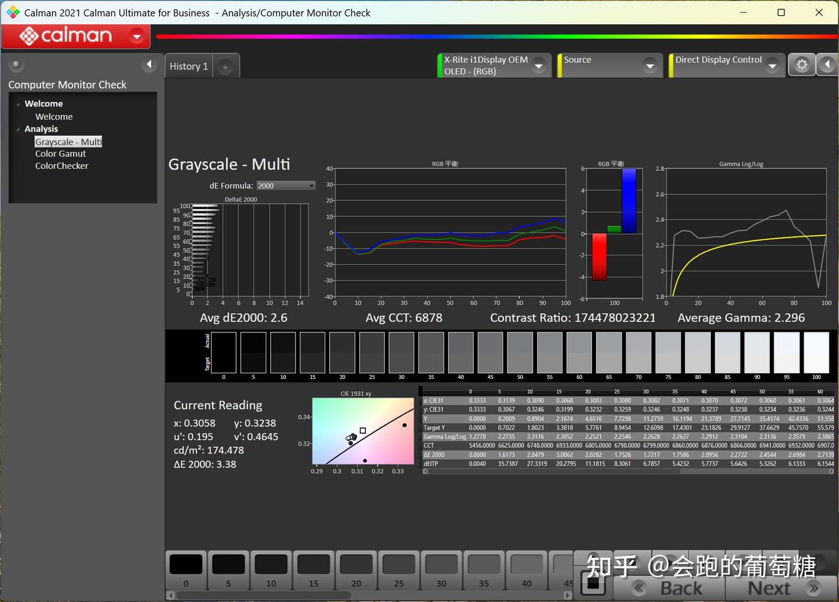The image size is (839, 602).
Task: Click the 'Avg CCT: 6878' readout
Action: tap(404, 318)
